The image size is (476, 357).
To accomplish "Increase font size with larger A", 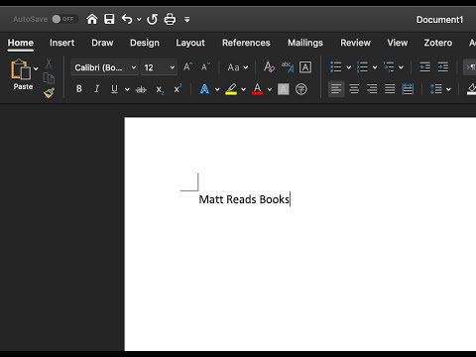I will [x=187, y=67].
